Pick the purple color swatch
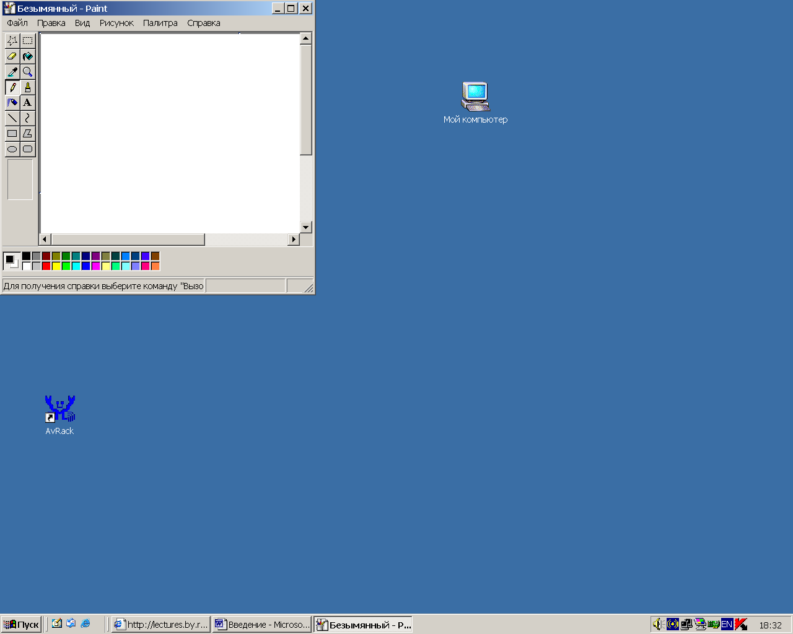The height and width of the screenshot is (634, 793). tap(96, 256)
